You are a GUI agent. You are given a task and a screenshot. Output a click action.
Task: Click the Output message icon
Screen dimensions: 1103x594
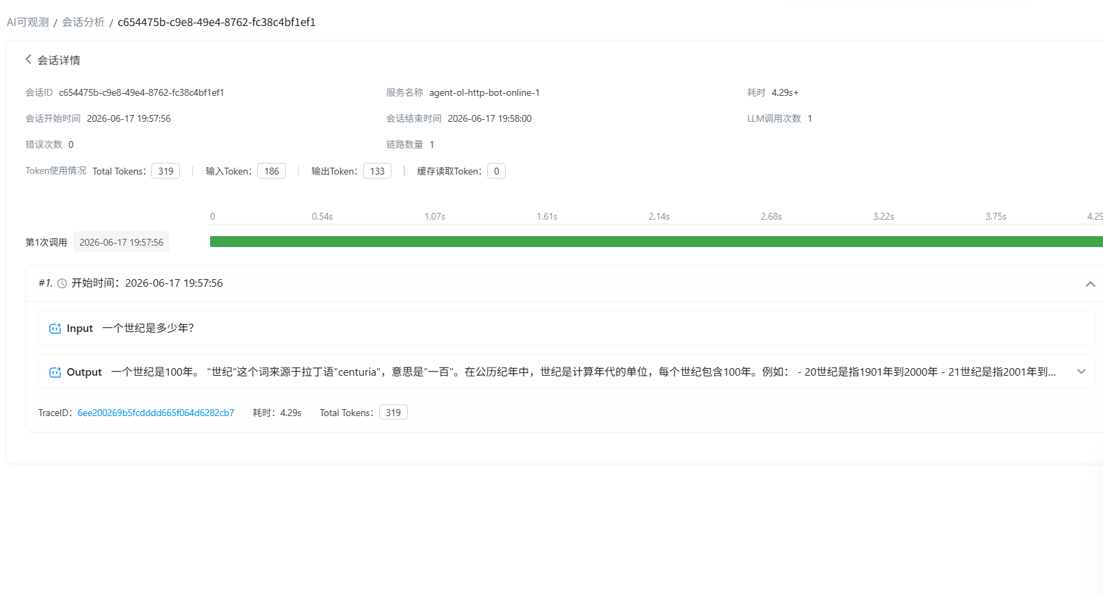[55, 372]
